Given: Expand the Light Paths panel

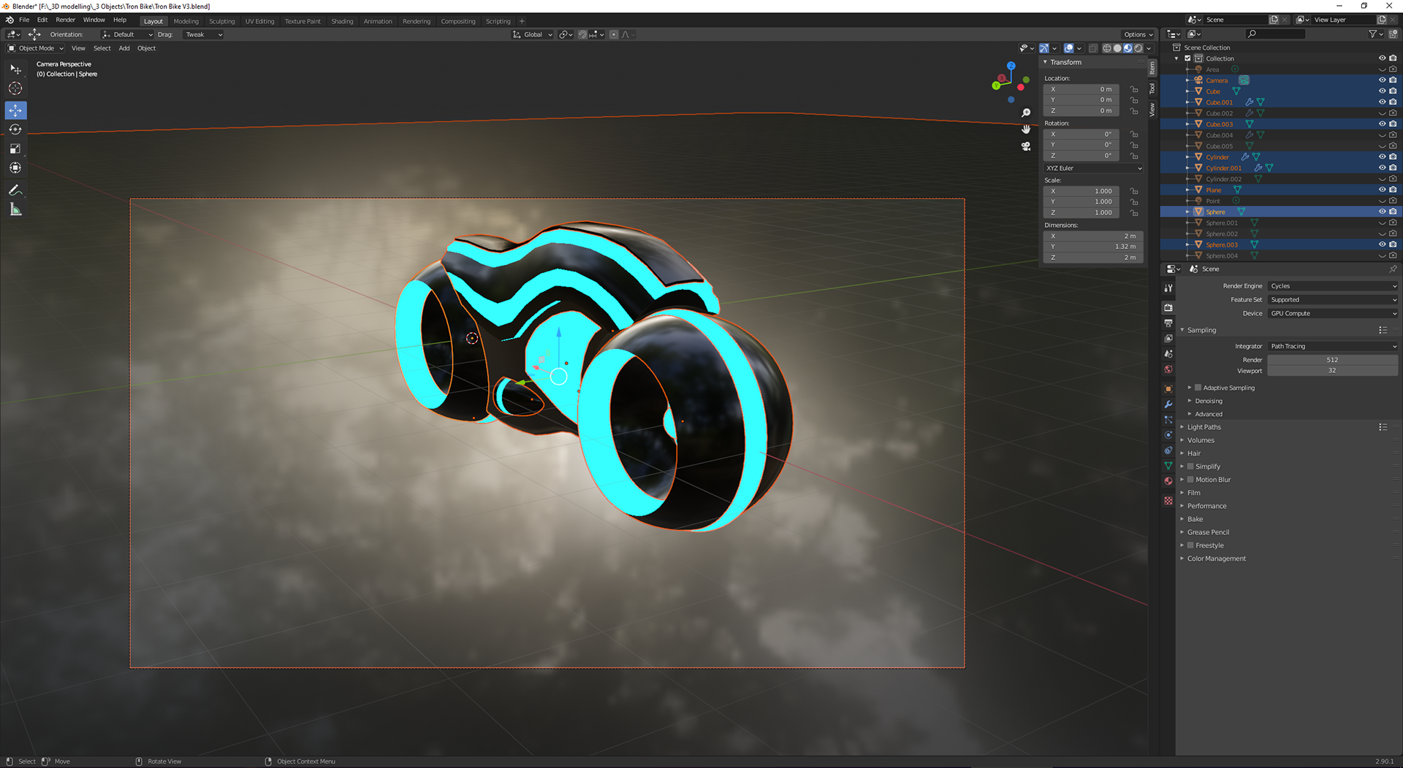Looking at the screenshot, I should (1204, 427).
